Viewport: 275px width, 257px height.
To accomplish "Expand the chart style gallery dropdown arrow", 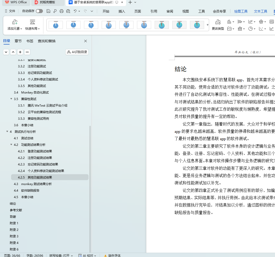I will pyautogui.click(x=208, y=25).
